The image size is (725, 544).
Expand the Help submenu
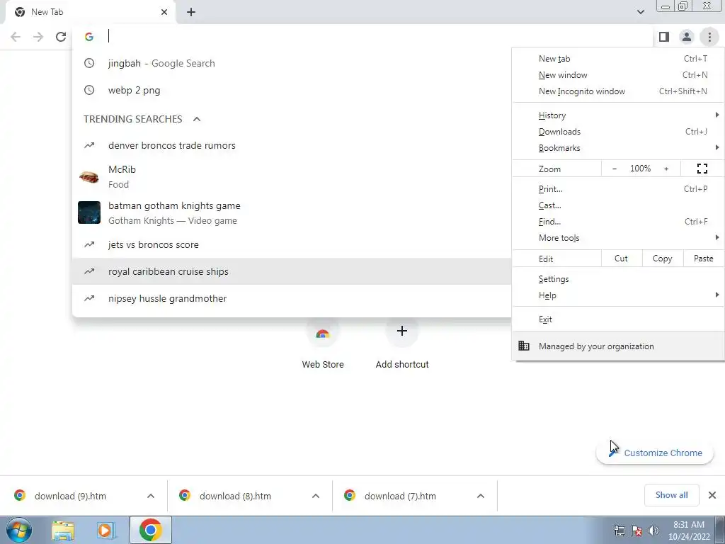click(618, 295)
